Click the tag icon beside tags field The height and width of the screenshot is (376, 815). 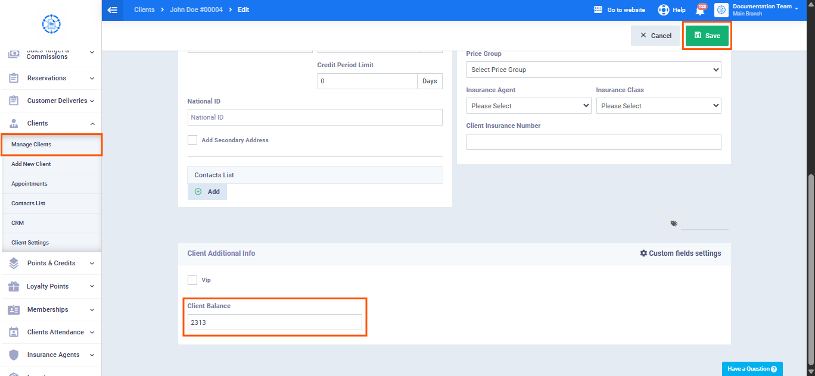pyautogui.click(x=674, y=224)
